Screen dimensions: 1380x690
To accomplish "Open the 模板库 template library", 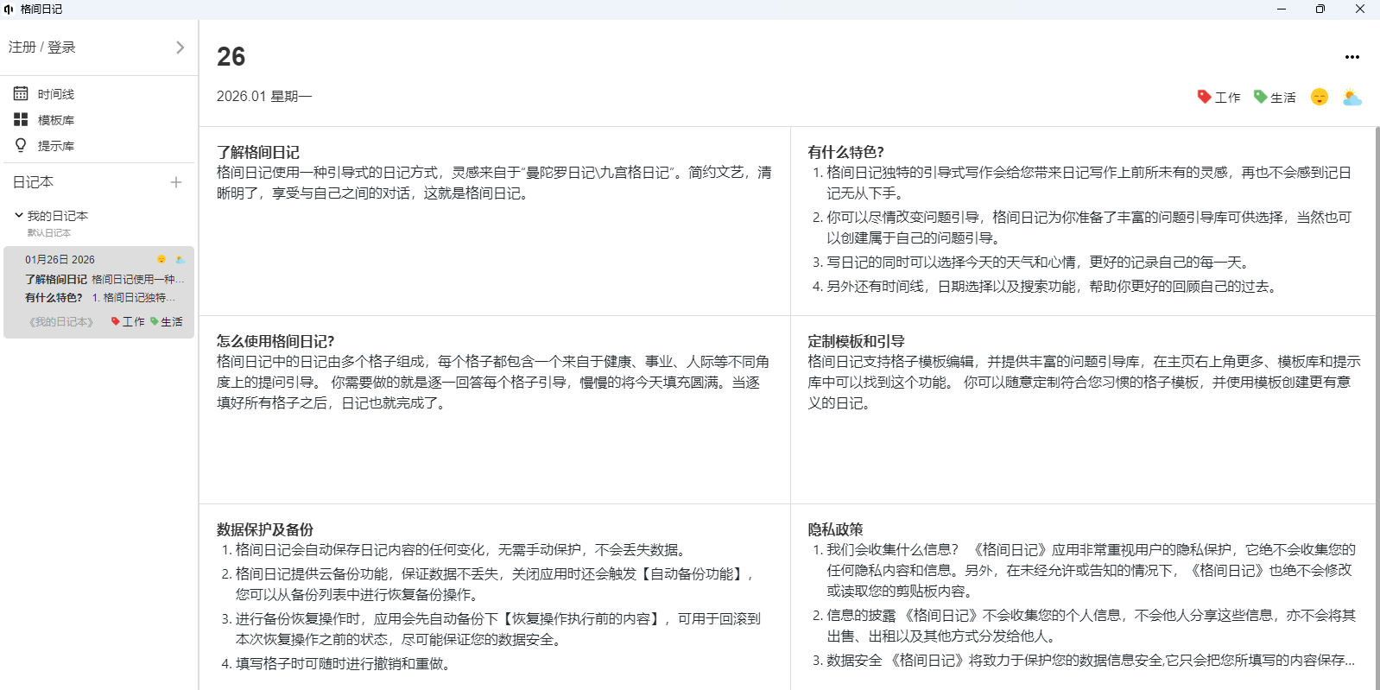I will click(x=55, y=120).
